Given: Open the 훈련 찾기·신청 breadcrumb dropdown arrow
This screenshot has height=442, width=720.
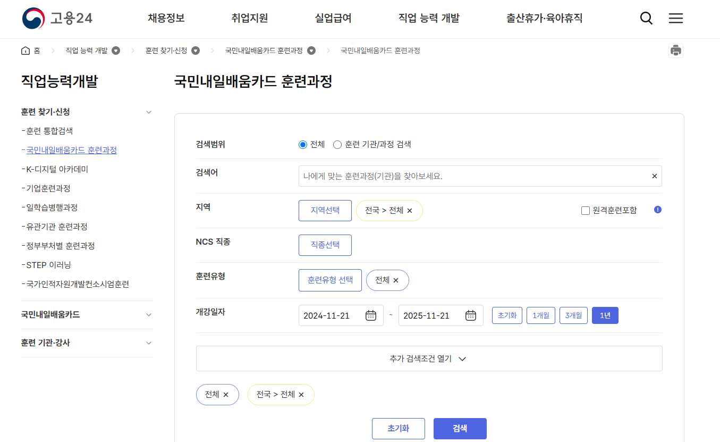Looking at the screenshot, I should 196,51.
